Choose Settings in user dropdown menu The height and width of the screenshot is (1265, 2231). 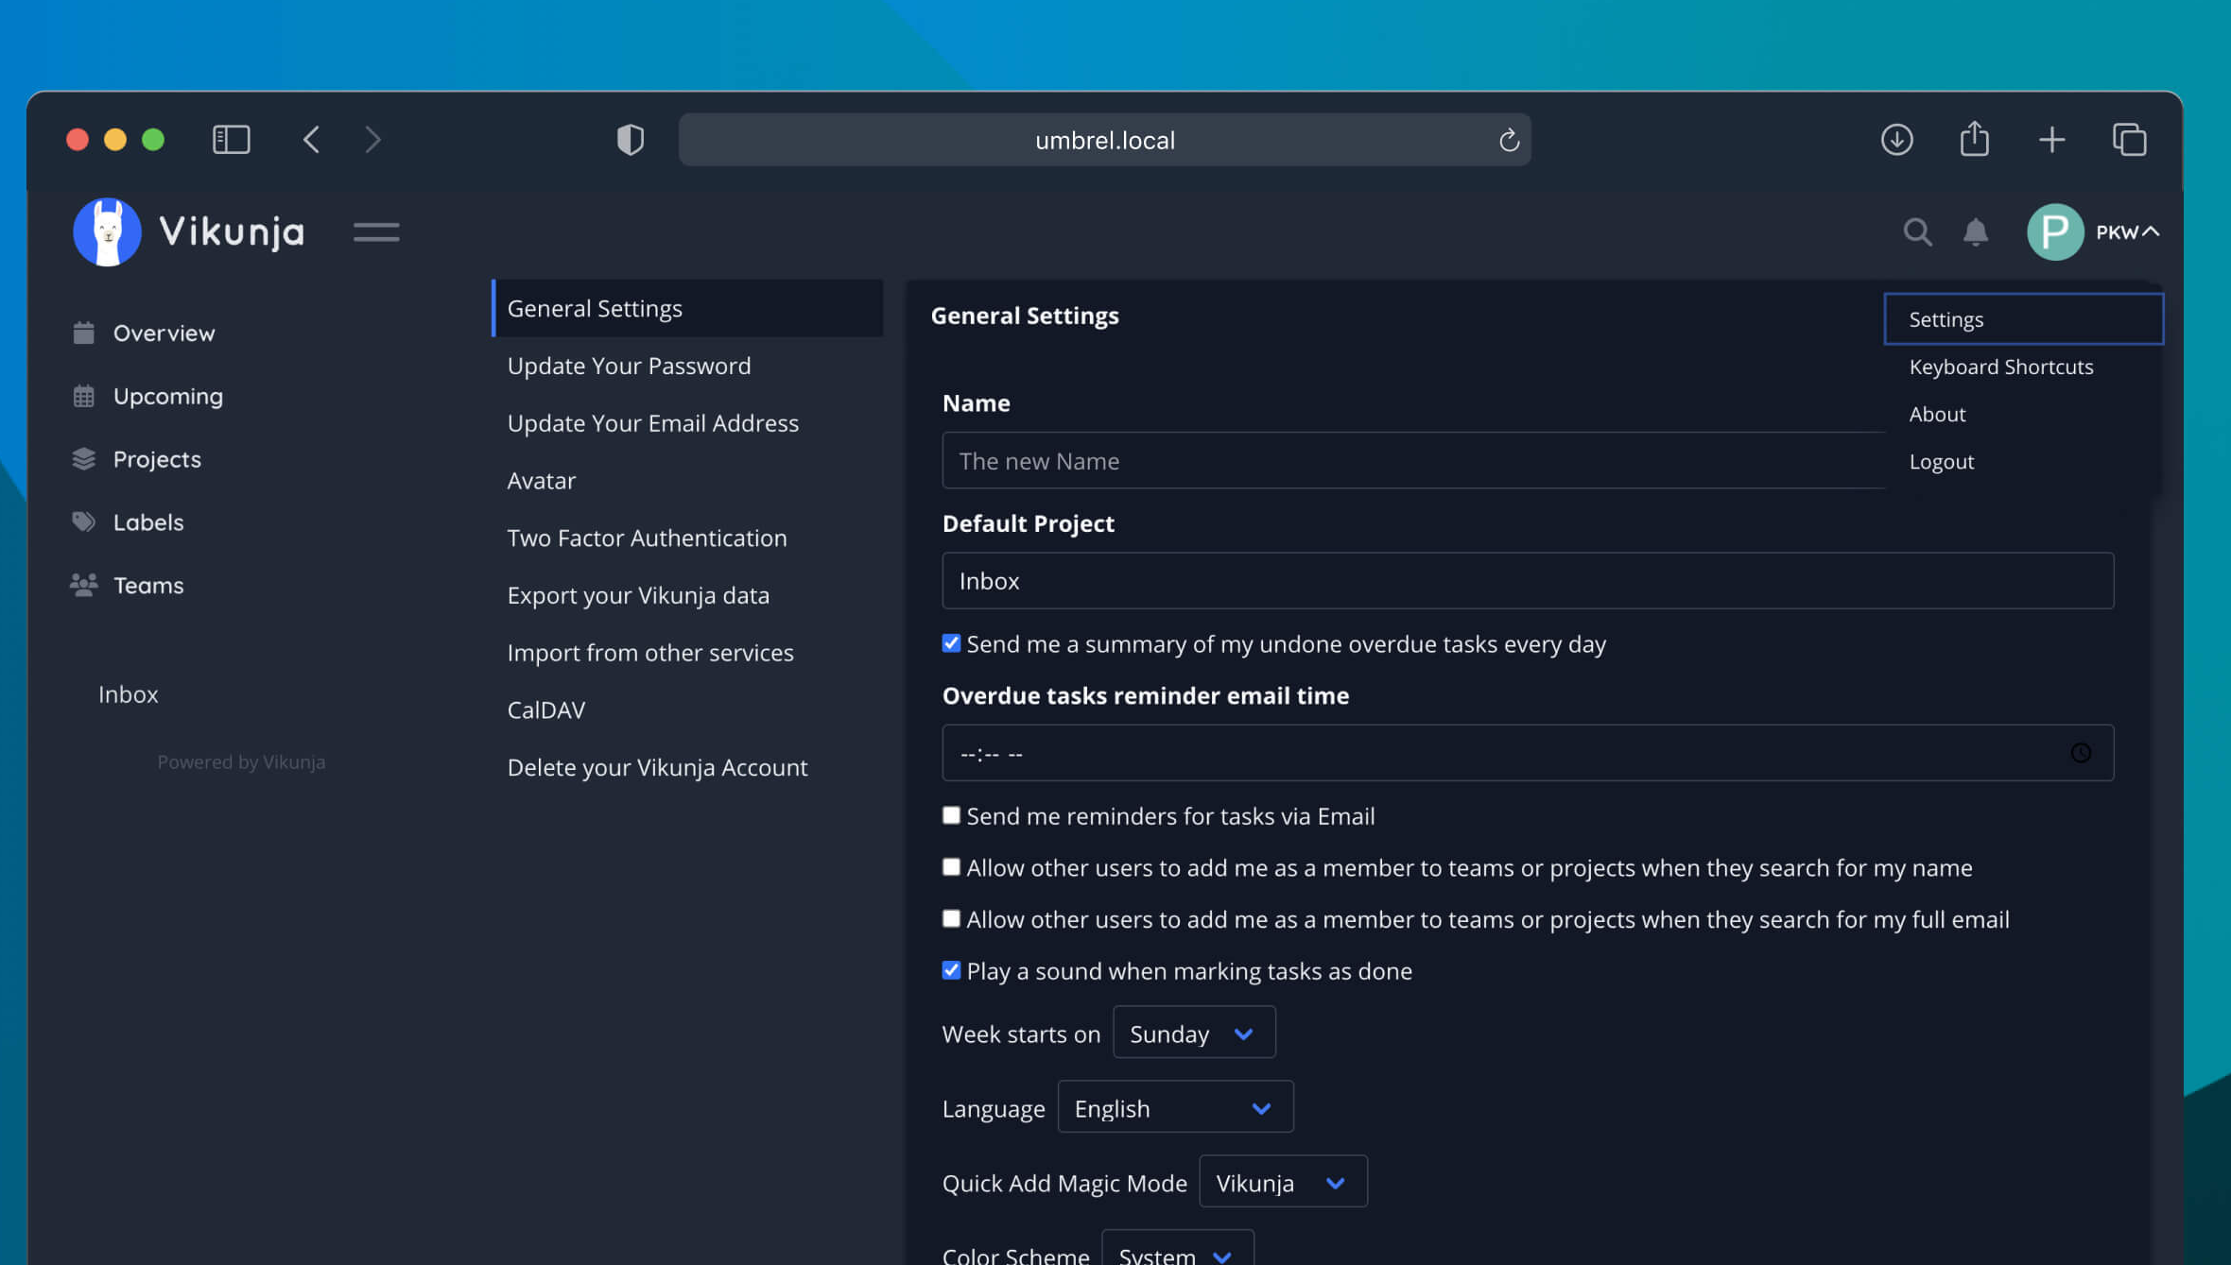2023,319
